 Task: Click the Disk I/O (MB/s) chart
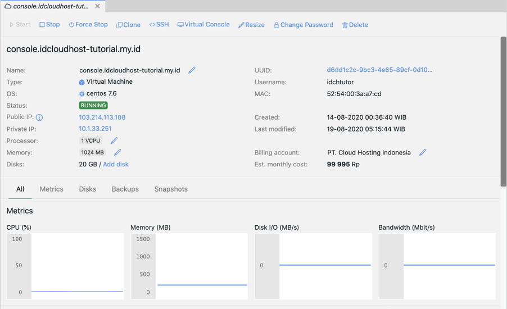[x=313, y=266]
